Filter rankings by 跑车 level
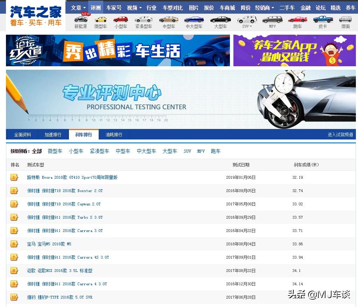This screenshot has width=358, height=307. 216,151
